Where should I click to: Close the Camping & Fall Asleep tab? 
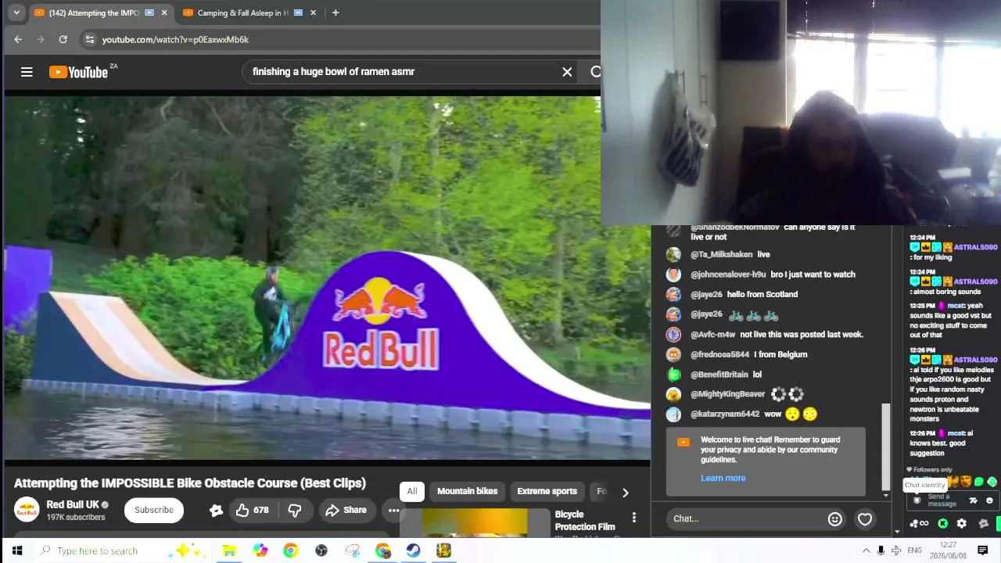[313, 13]
